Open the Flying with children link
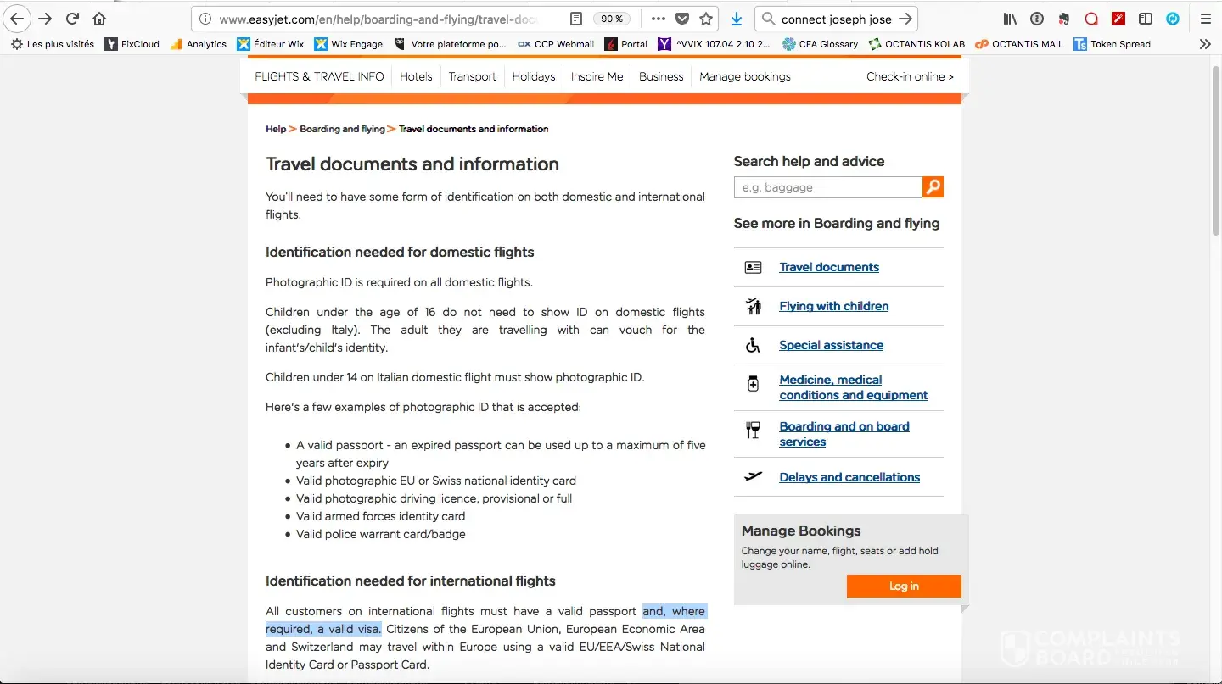Screen dimensions: 1222x684 833,306
